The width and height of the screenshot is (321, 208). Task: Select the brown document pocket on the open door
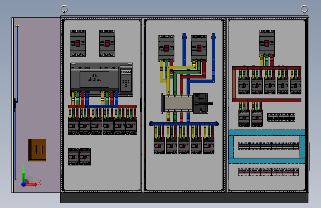point(37,150)
